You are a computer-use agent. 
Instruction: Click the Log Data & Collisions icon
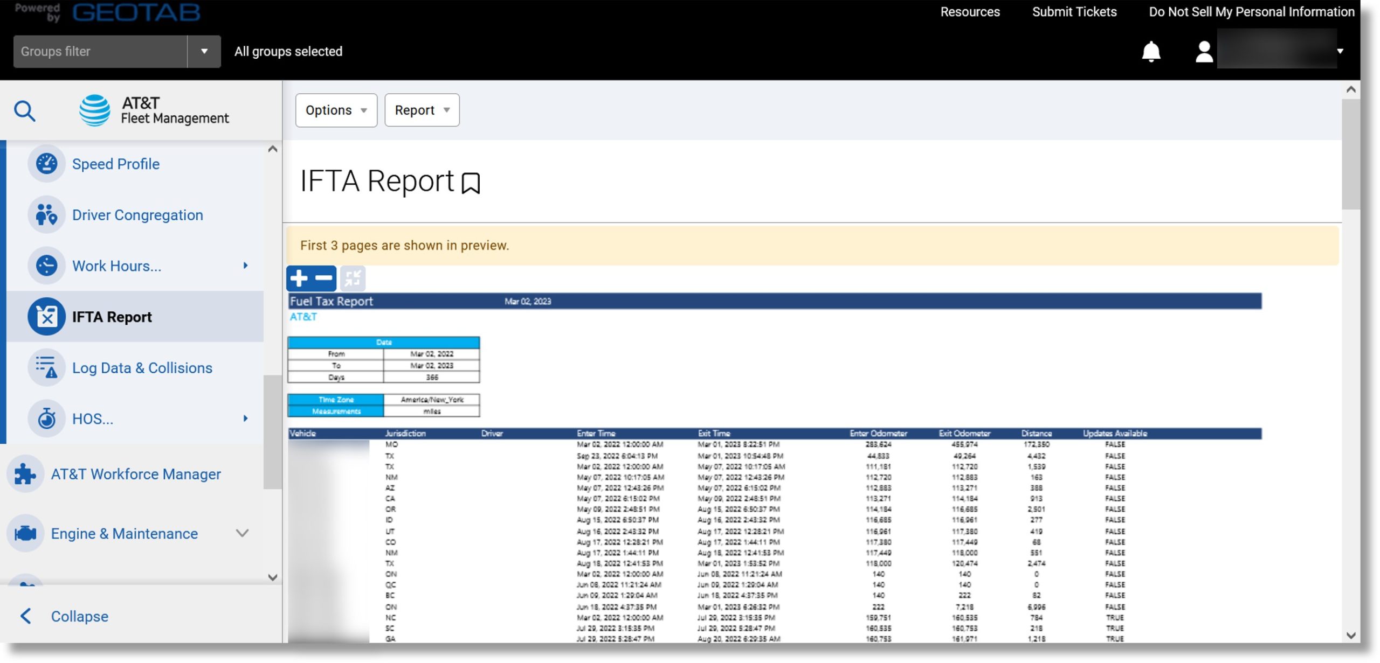tap(46, 367)
